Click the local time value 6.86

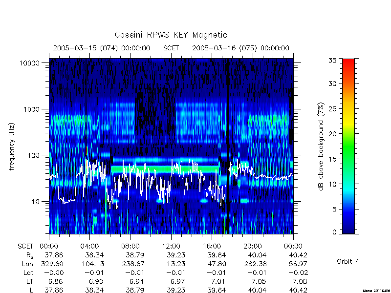[55, 281]
